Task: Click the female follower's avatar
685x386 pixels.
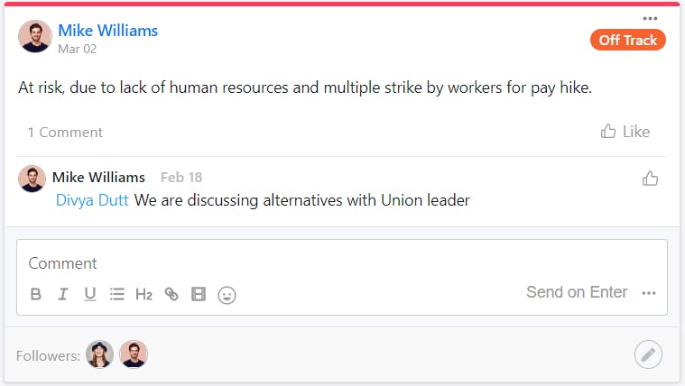Action: point(100,354)
